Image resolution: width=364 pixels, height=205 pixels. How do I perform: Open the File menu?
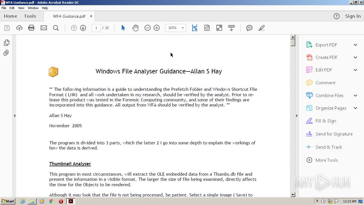coord(4,8)
